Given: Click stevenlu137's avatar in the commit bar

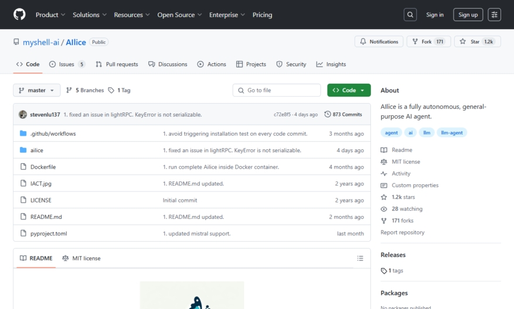Looking at the screenshot, I should (x=23, y=114).
